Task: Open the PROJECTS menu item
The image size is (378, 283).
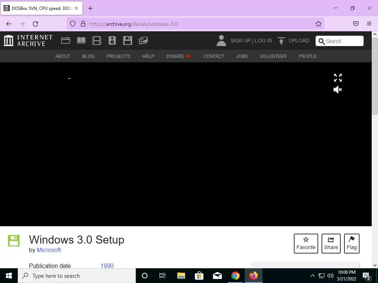Action: [x=118, y=56]
